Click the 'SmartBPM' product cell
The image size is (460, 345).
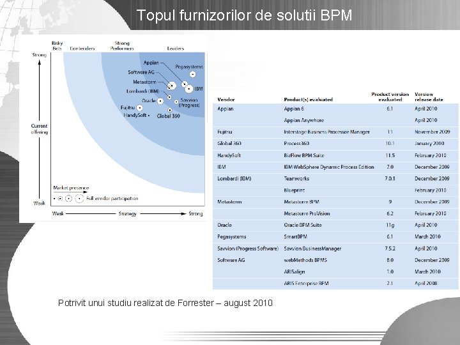coord(295,237)
